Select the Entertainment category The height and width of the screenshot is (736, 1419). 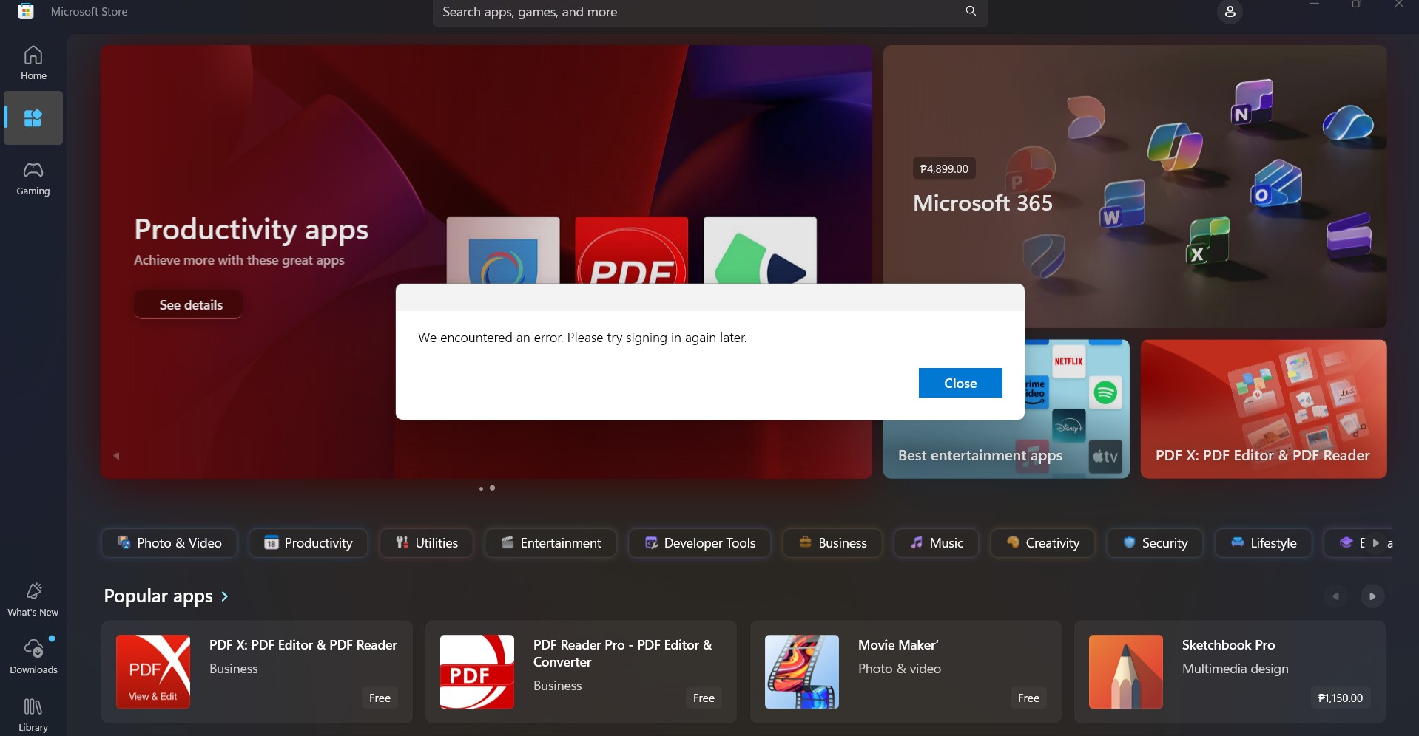(x=550, y=543)
